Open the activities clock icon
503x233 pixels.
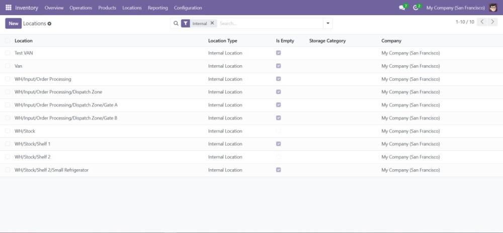pyautogui.click(x=416, y=8)
